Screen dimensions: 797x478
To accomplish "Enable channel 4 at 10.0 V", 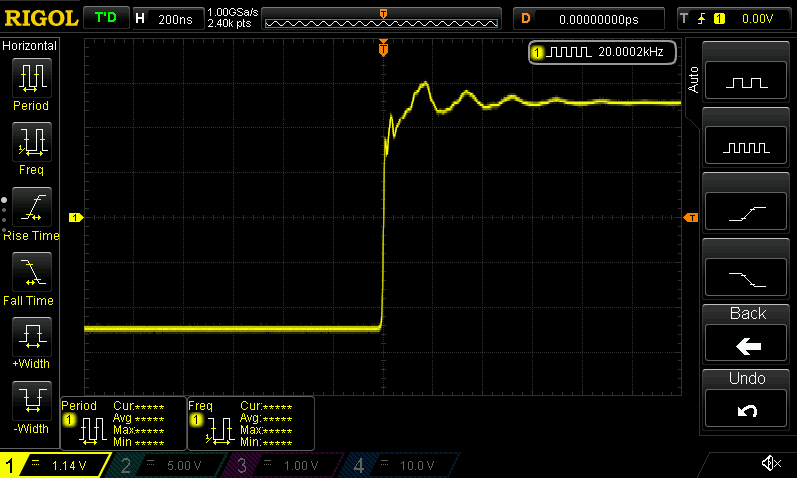I will click(401, 465).
